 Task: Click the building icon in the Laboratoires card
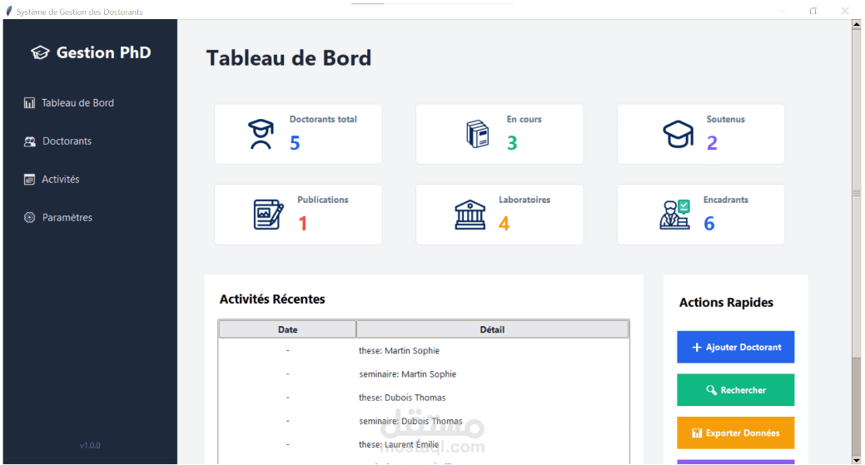(470, 215)
